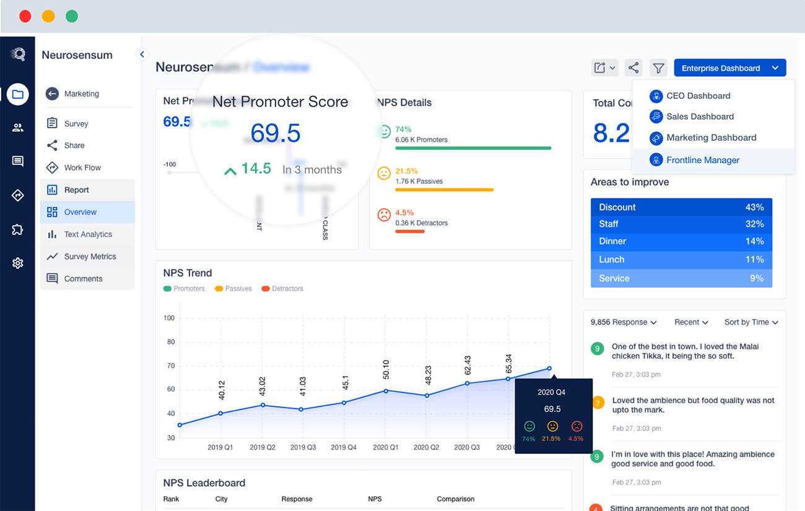
Task: Open the filter funnel in top toolbar
Action: (x=659, y=68)
